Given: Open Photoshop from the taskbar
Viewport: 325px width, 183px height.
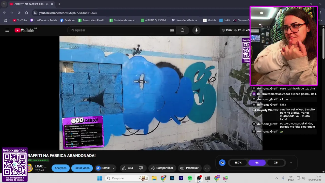Looking at the screenshot, I should click(x=172, y=178).
